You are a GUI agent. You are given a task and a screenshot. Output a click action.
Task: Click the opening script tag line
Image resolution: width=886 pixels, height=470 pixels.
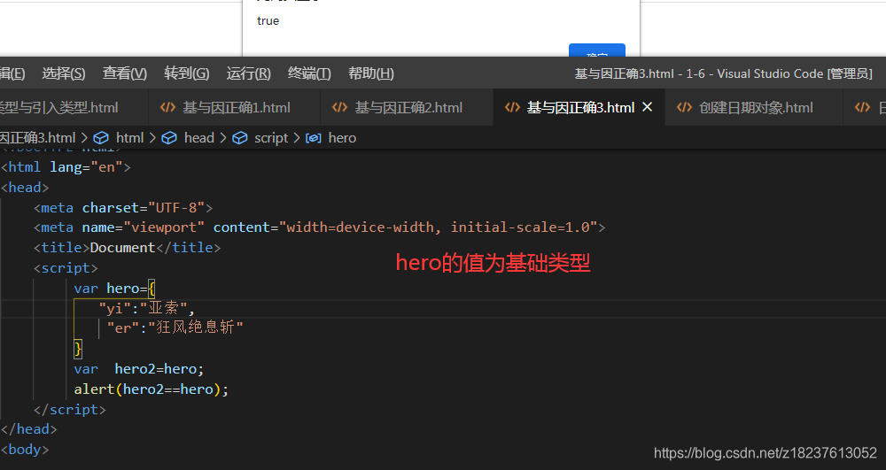click(x=66, y=268)
